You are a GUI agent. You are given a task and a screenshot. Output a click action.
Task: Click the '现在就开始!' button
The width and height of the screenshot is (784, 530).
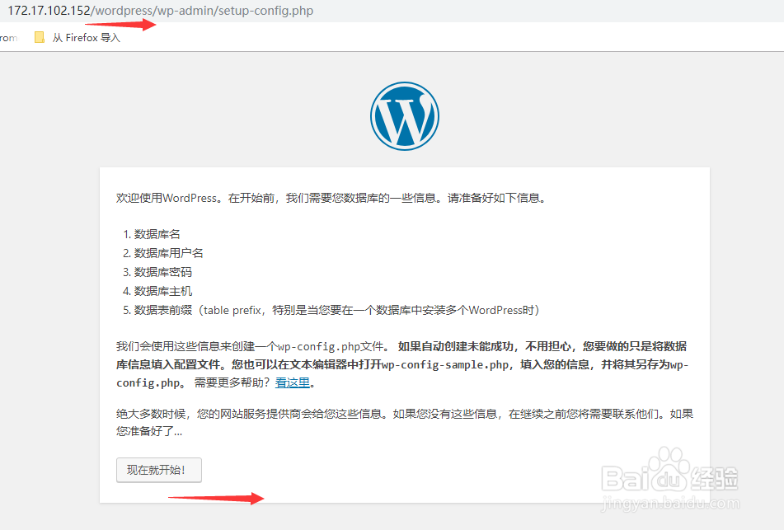click(x=159, y=470)
